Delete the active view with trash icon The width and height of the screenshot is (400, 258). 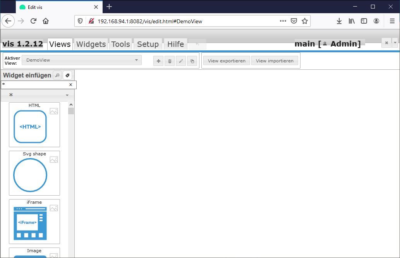170,61
